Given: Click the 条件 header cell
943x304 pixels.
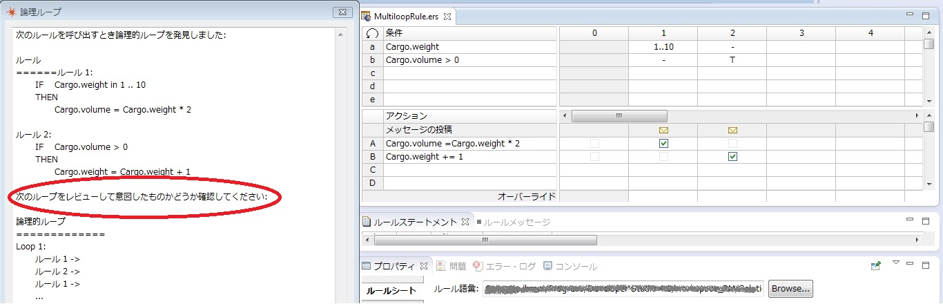Looking at the screenshot, I should [469, 33].
